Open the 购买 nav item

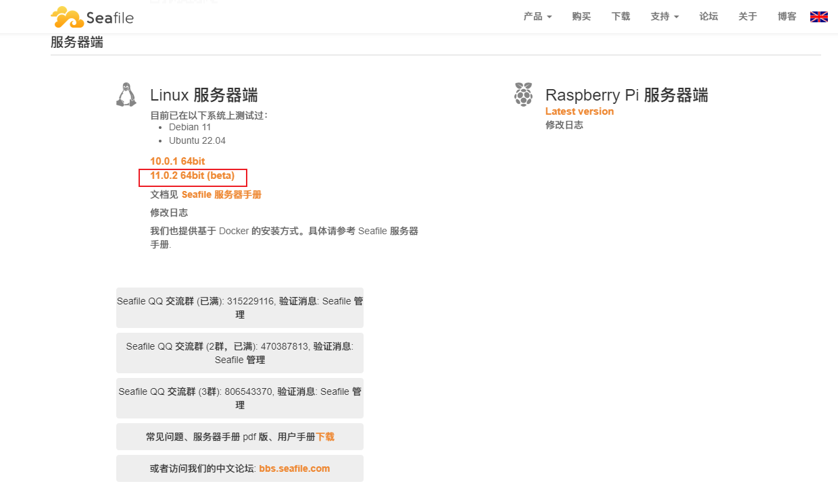[x=581, y=17]
